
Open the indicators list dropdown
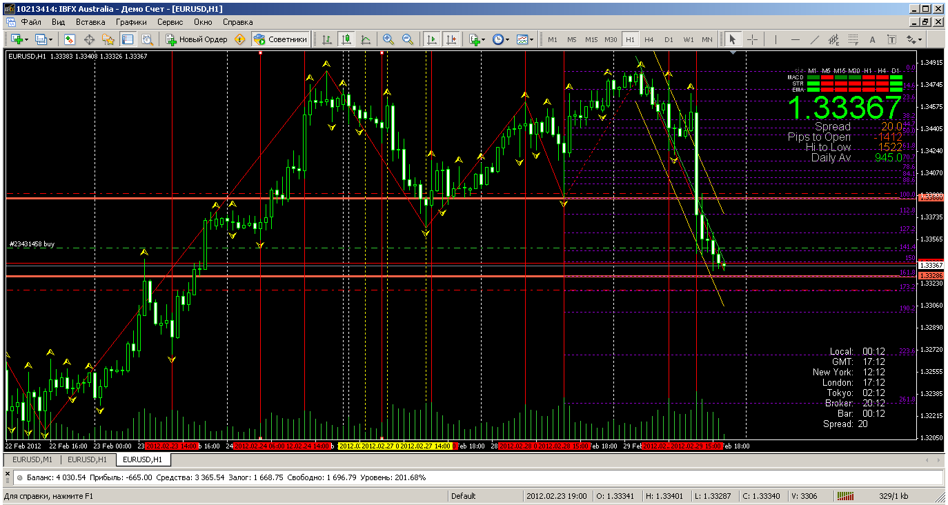[x=477, y=39]
